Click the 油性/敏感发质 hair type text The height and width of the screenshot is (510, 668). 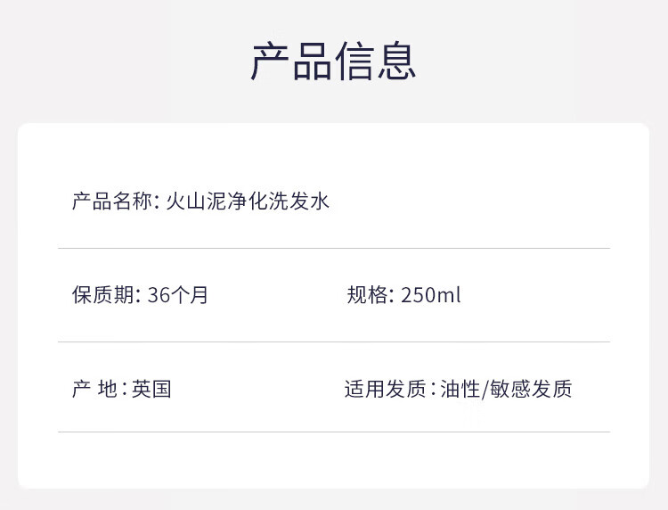pyautogui.click(x=506, y=389)
